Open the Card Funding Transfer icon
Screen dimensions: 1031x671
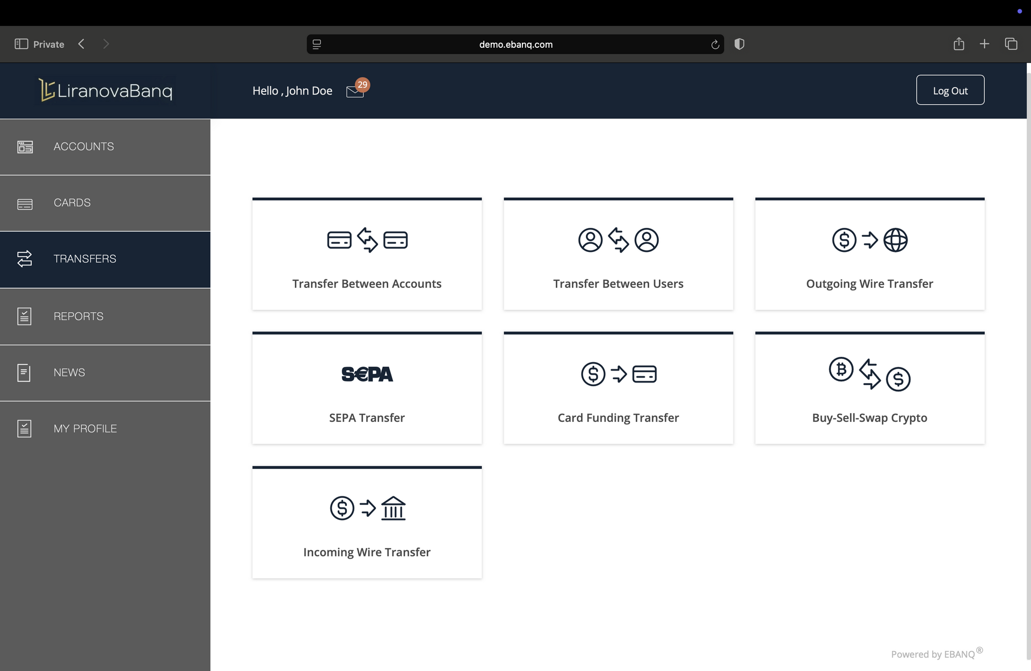click(x=618, y=374)
